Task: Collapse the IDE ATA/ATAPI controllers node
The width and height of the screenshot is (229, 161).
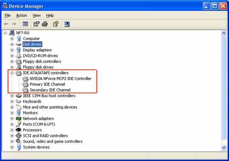Action: coord(12,73)
